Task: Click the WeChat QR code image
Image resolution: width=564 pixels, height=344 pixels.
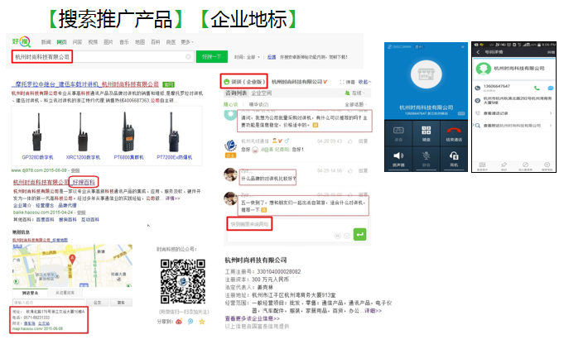Action: (183, 281)
